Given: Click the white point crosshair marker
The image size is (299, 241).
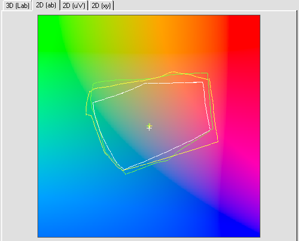Looking at the screenshot, I should pyautogui.click(x=149, y=127).
